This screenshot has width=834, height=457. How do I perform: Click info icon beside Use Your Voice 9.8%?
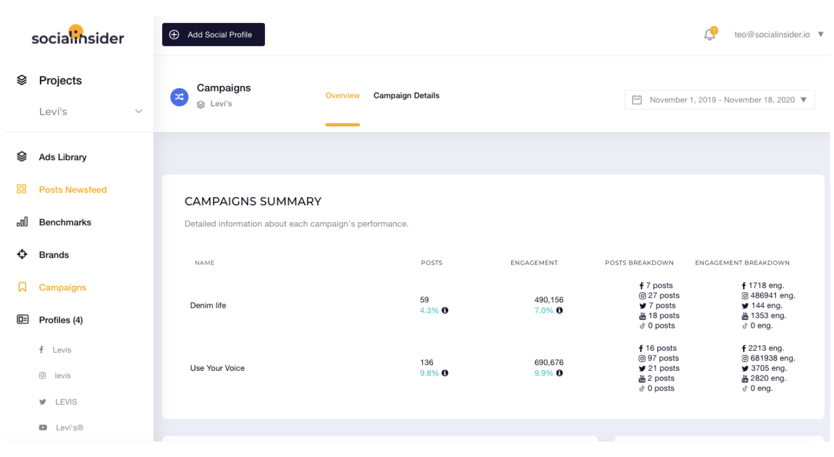click(445, 373)
